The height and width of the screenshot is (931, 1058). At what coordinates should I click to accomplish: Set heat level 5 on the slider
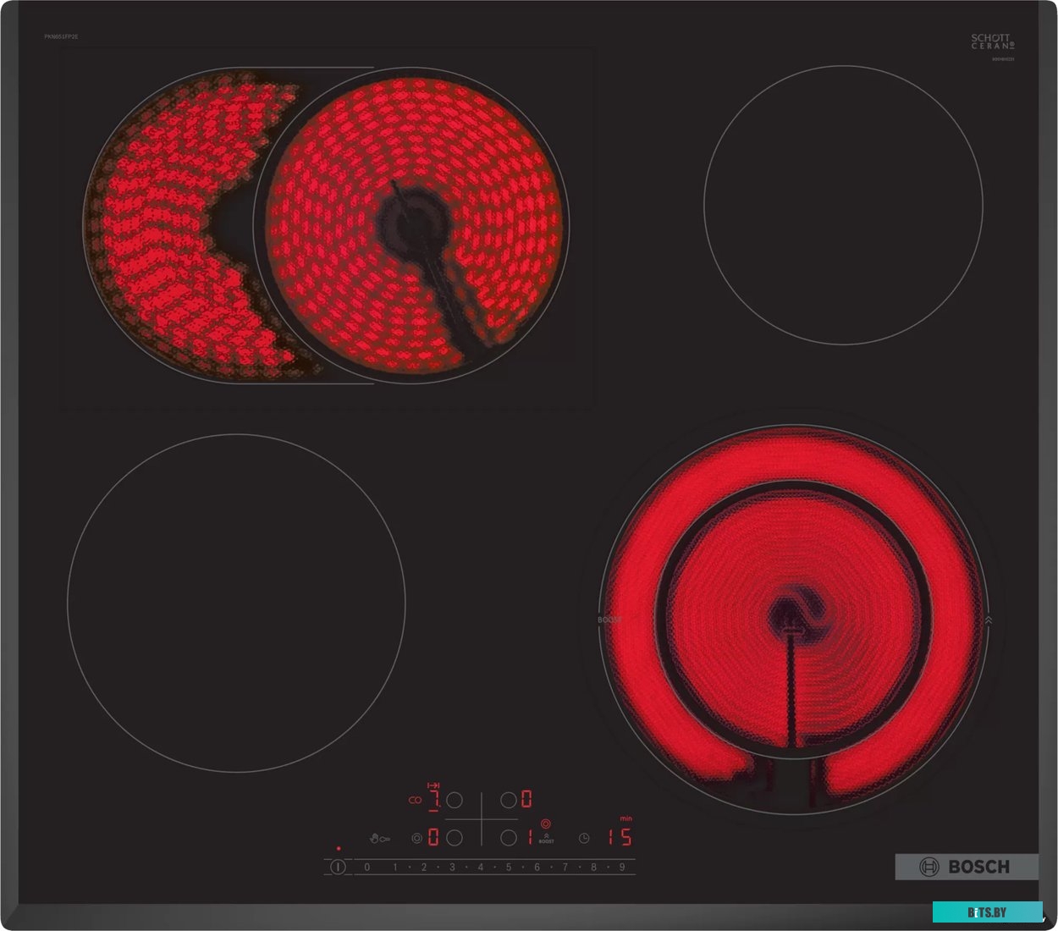click(x=509, y=867)
